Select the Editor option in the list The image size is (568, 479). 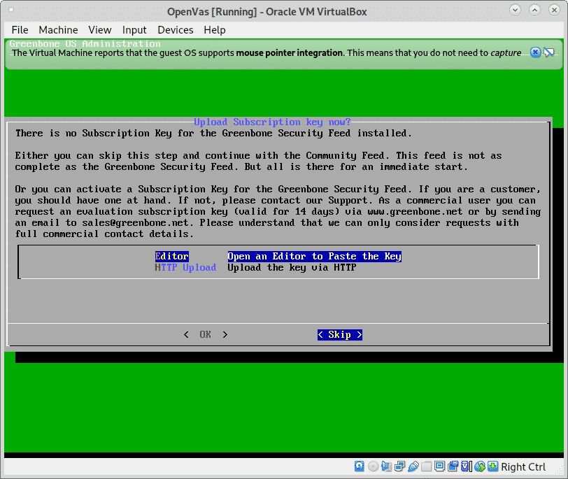(171, 257)
